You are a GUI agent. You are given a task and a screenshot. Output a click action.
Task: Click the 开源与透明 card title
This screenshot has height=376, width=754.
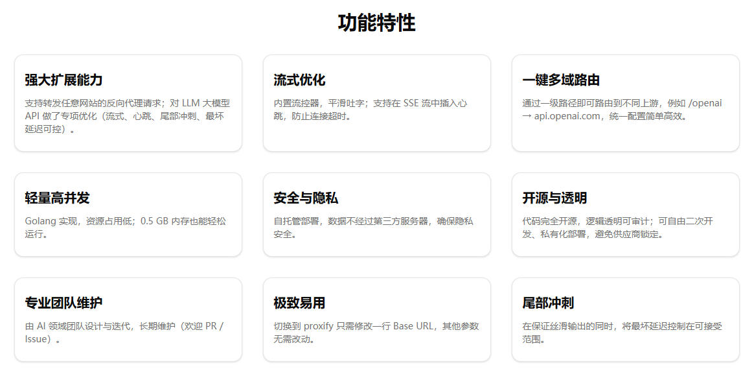554,198
